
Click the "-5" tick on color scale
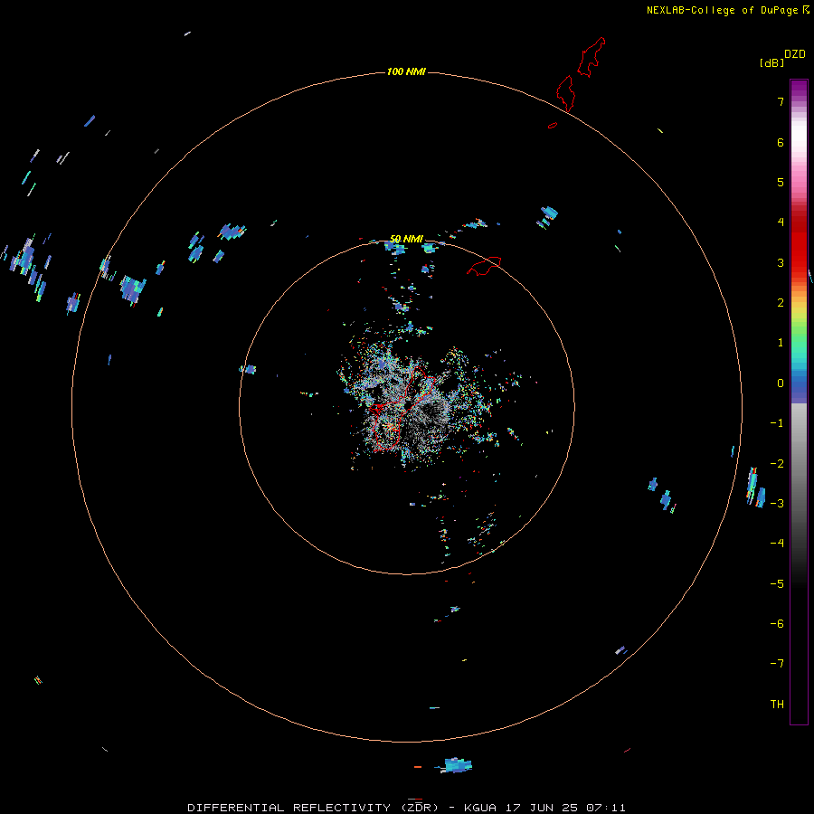[777, 584]
